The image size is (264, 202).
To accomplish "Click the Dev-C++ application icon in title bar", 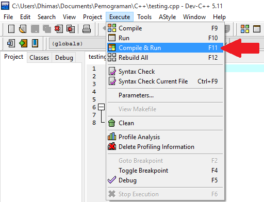I will [5, 6].
